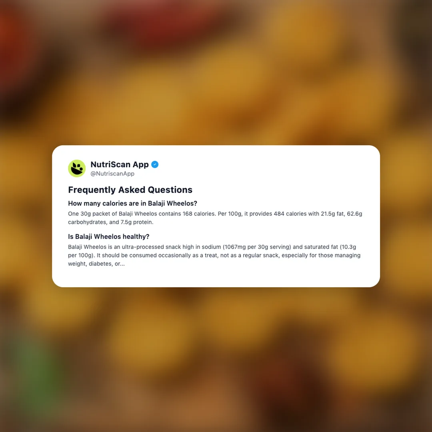This screenshot has width=432, height=432.
Task: Open the @NutriscanApp handle link
Action: click(x=112, y=174)
